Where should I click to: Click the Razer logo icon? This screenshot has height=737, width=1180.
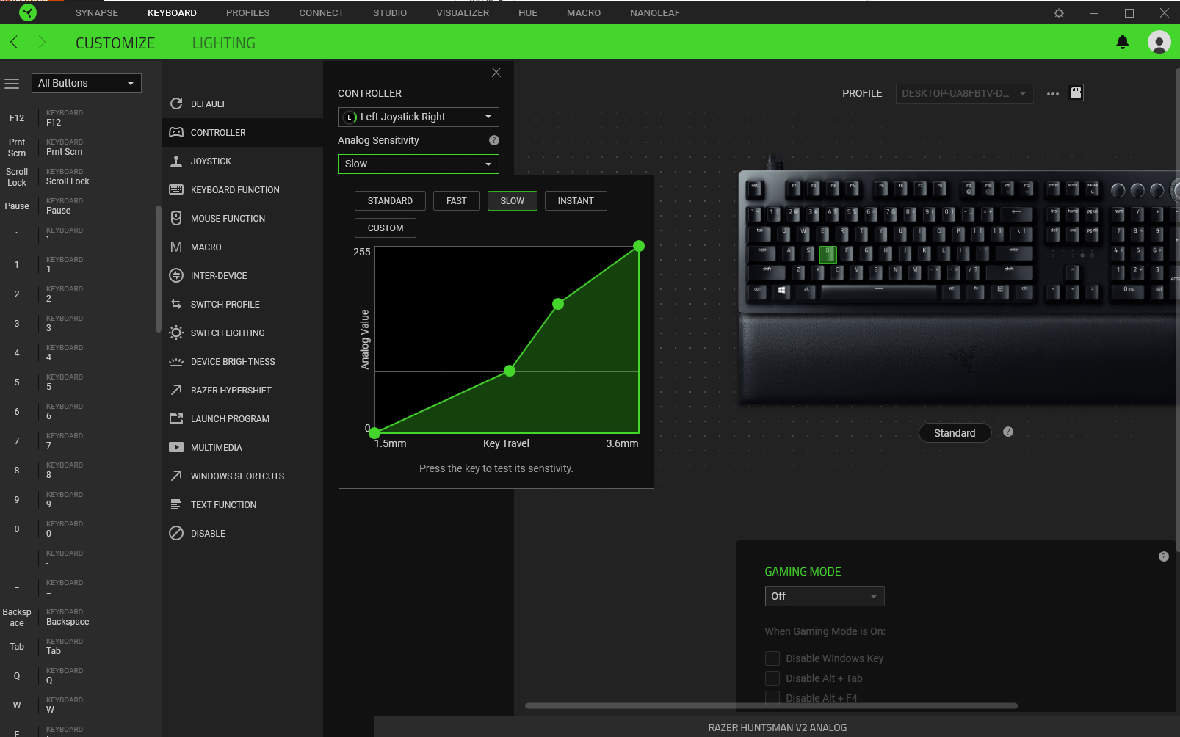27,12
